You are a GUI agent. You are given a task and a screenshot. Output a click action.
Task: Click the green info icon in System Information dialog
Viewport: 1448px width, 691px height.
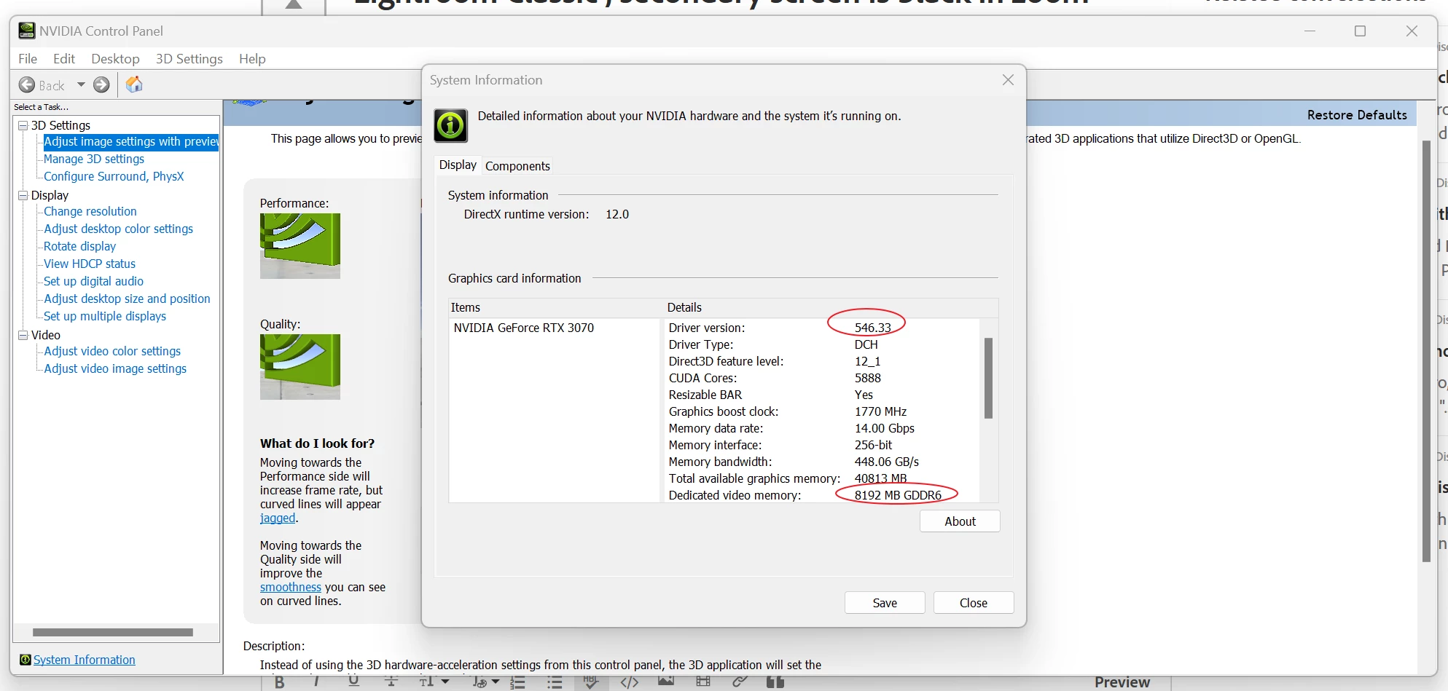coord(451,125)
